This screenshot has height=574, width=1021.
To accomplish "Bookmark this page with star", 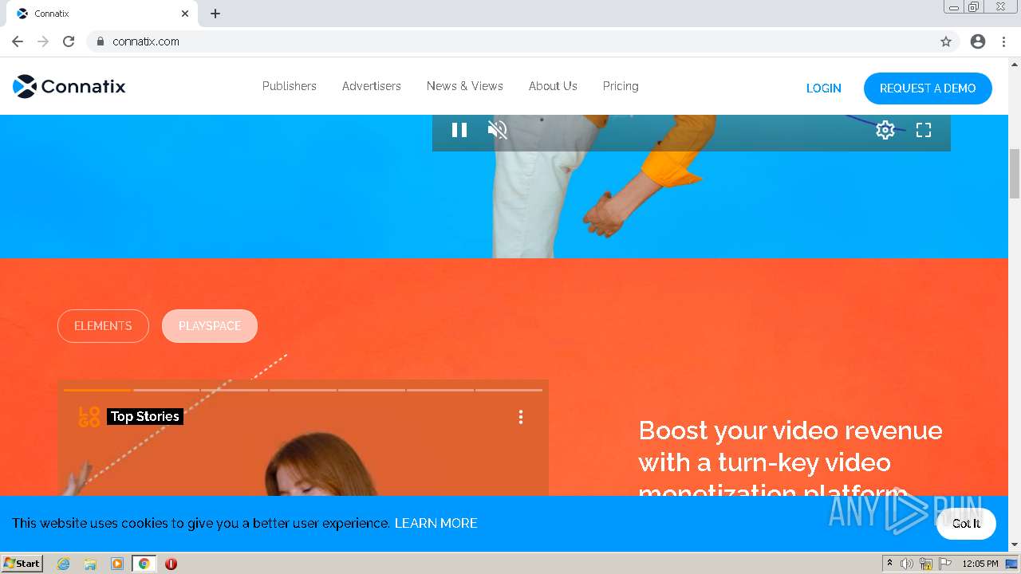I will click(x=946, y=41).
